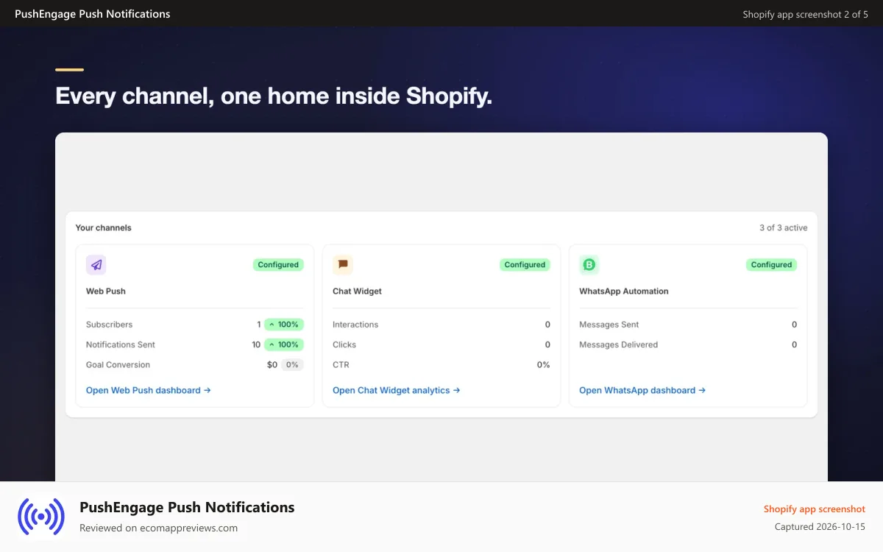The height and width of the screenshot is (552, 883).
Task: Click the WhatsApp Automation Configured badge
Action: pyautogui.click(x=771, y=265)
